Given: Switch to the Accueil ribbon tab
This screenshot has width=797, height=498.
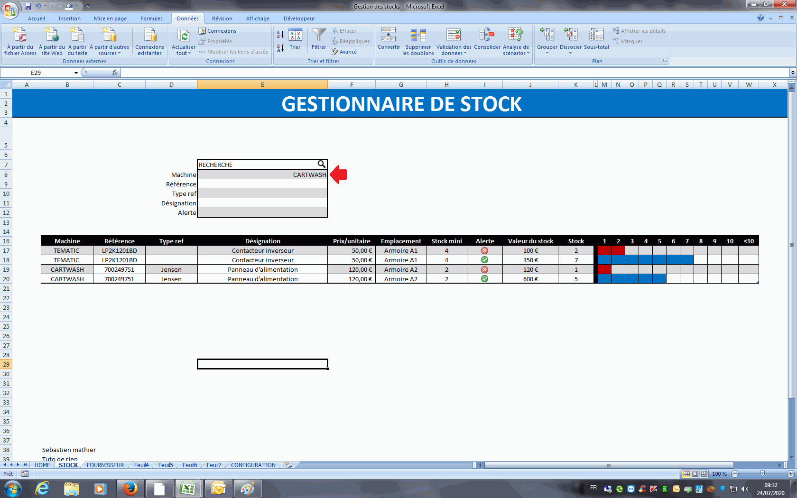Looking at the screenshot, I should pyautogui.click(x=37, y=18).
